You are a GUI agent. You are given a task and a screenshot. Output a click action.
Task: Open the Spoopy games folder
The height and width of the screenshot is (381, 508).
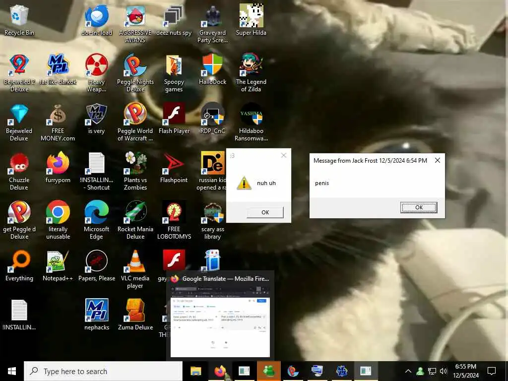click(x=174, y=73)
